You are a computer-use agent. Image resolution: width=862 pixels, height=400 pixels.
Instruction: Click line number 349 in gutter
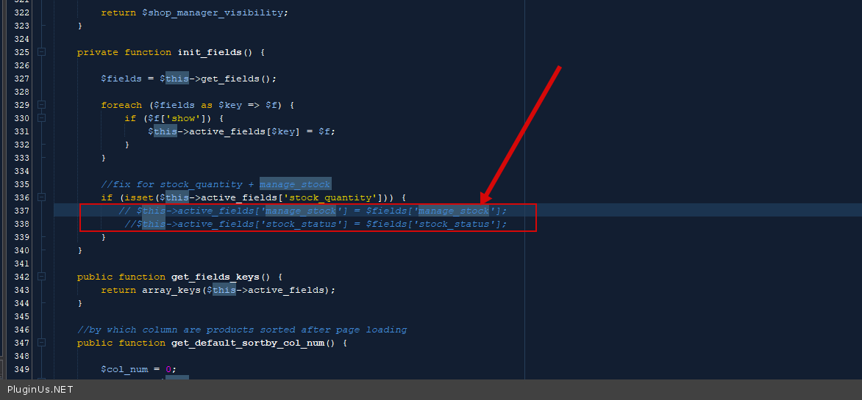pyautogui.click(x=21, y=369)
